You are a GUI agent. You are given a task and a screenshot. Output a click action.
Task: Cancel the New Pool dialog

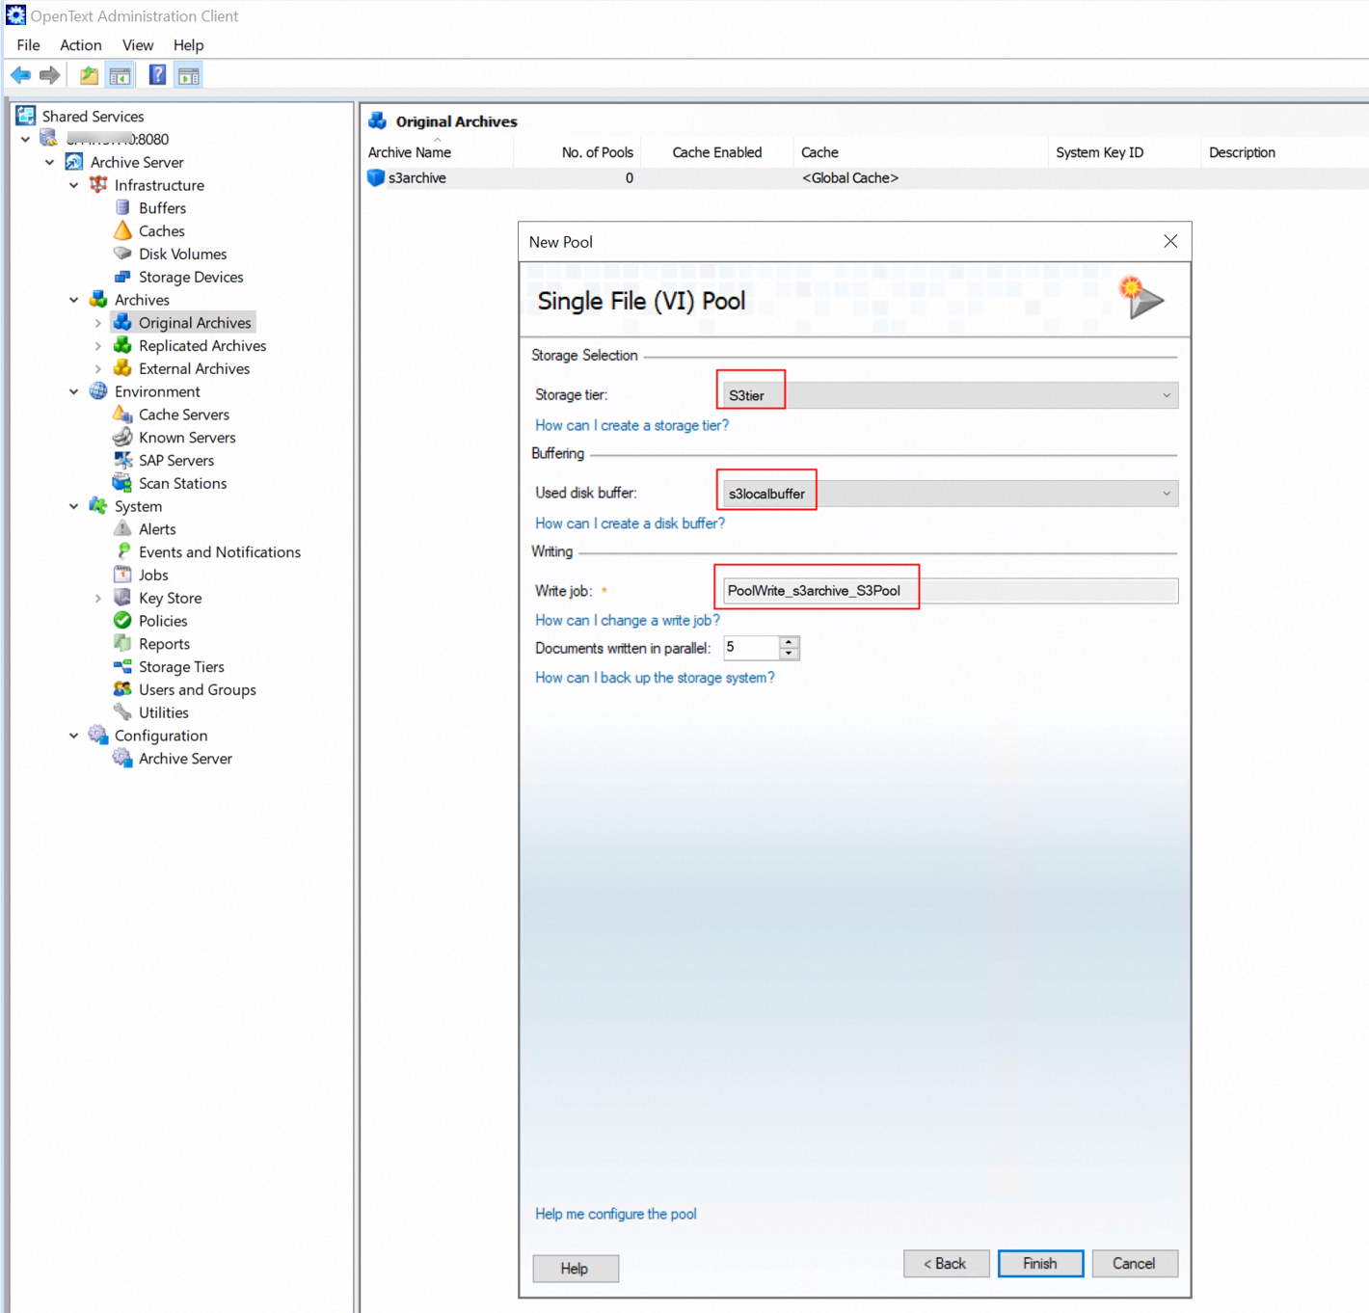1134,1263
